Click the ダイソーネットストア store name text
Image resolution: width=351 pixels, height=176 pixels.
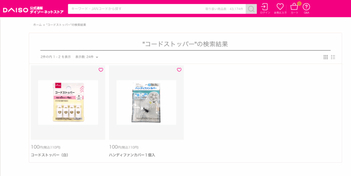click(47, 12)
